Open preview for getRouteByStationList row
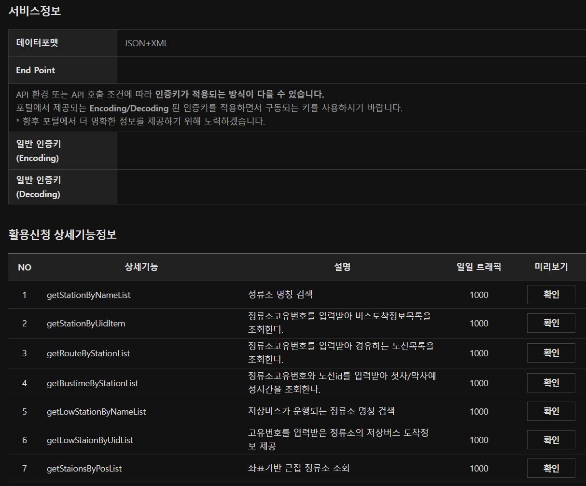Viewport: 586px width, 486px height. [x=551, y=353]
